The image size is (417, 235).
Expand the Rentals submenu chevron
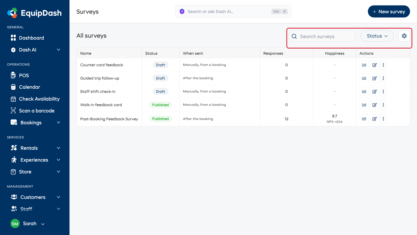tap(58, 148)
